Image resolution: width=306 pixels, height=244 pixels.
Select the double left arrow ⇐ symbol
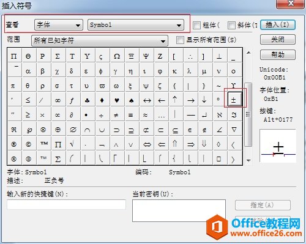162,144
